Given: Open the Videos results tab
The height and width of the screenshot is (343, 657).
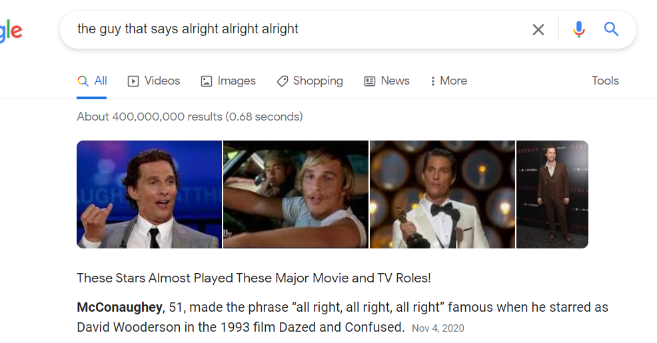Looking at the screenshot, I should pyautogui.click(x=154, y=81).
